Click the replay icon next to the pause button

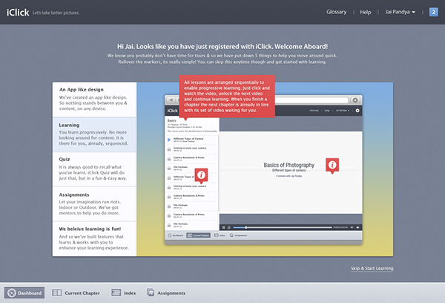click(x=228, y=227)
